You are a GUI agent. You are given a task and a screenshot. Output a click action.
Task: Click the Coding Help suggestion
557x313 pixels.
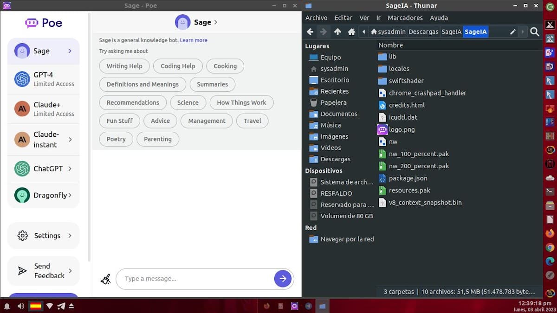[178, 66]
